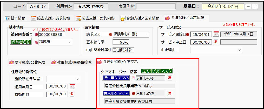
Task: Increase 基準日 with the plus button
Action: coord(255,6)
